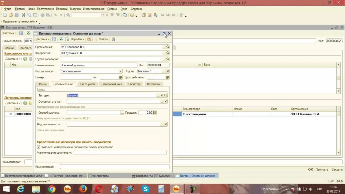Image resolution: width=345 pixels, height=194 pixels.
Task: Click green add icon in Договоры контрагентов
Action: [x=25, y=103]
